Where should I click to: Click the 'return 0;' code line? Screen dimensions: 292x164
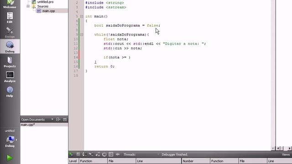(104, 67)
